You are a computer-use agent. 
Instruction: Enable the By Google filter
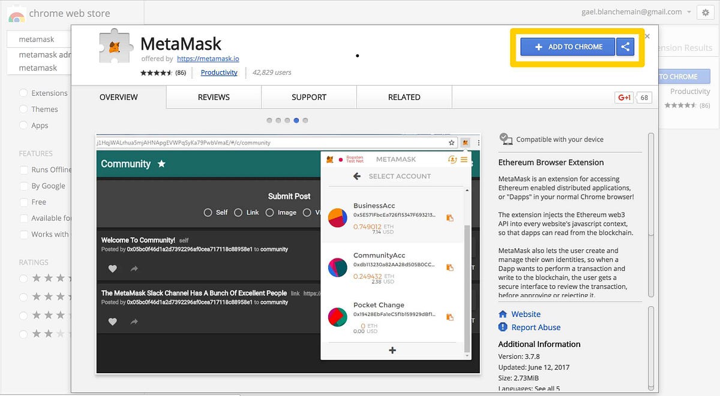(x=25, y=186)
